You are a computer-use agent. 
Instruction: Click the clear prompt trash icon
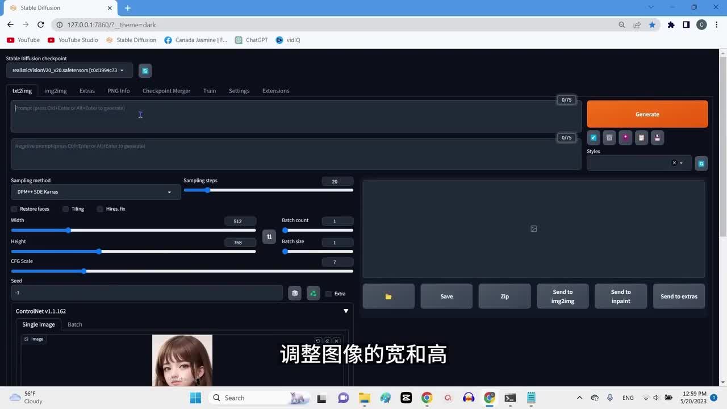(x=609, y=137)
